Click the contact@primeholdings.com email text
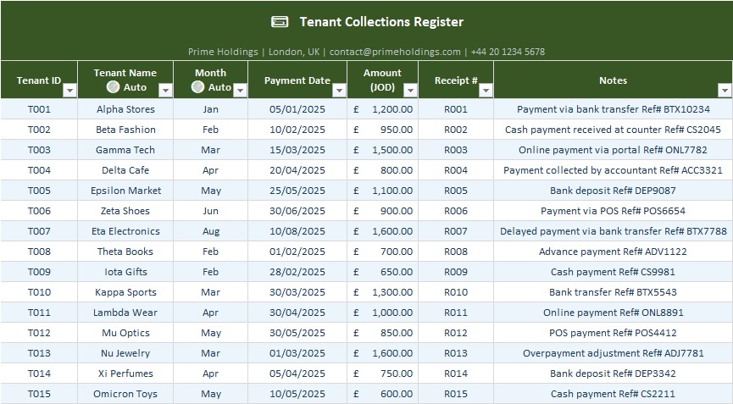 click(395, 52)
